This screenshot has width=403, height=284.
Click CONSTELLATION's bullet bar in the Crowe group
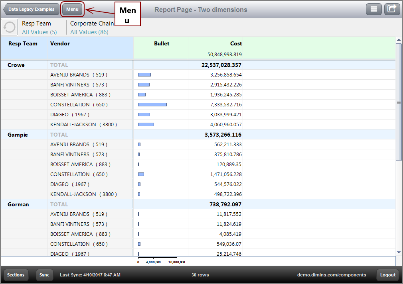pyautogui.click(x=152, y=104)
